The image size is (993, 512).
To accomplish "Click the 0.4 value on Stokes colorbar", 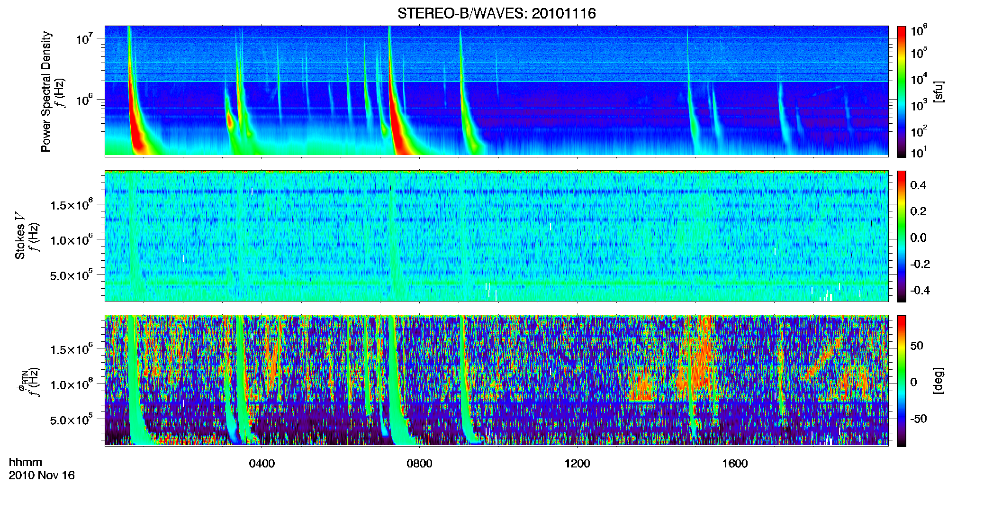I will coord(918,185).
